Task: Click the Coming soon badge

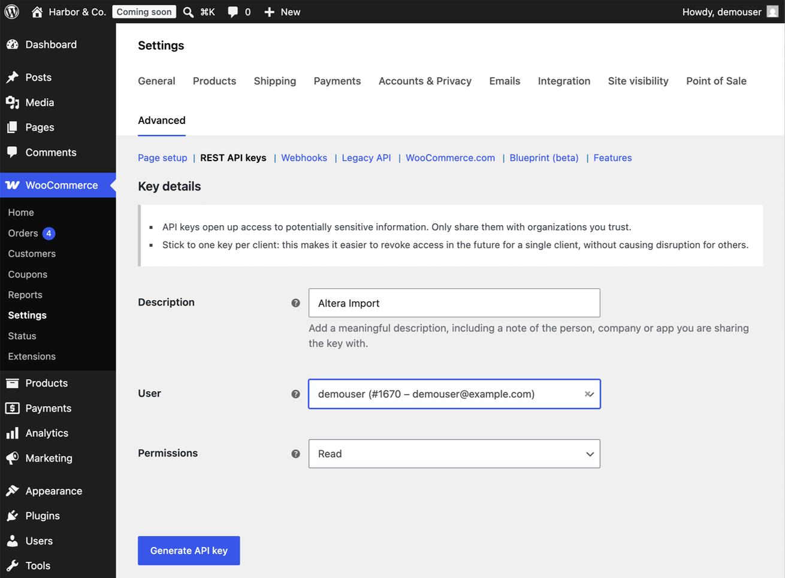Action: click(x=144, y=12)
